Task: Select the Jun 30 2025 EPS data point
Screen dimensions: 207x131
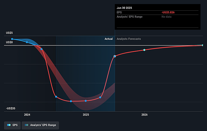Action: pyautogui.click(x=115, y=56)
